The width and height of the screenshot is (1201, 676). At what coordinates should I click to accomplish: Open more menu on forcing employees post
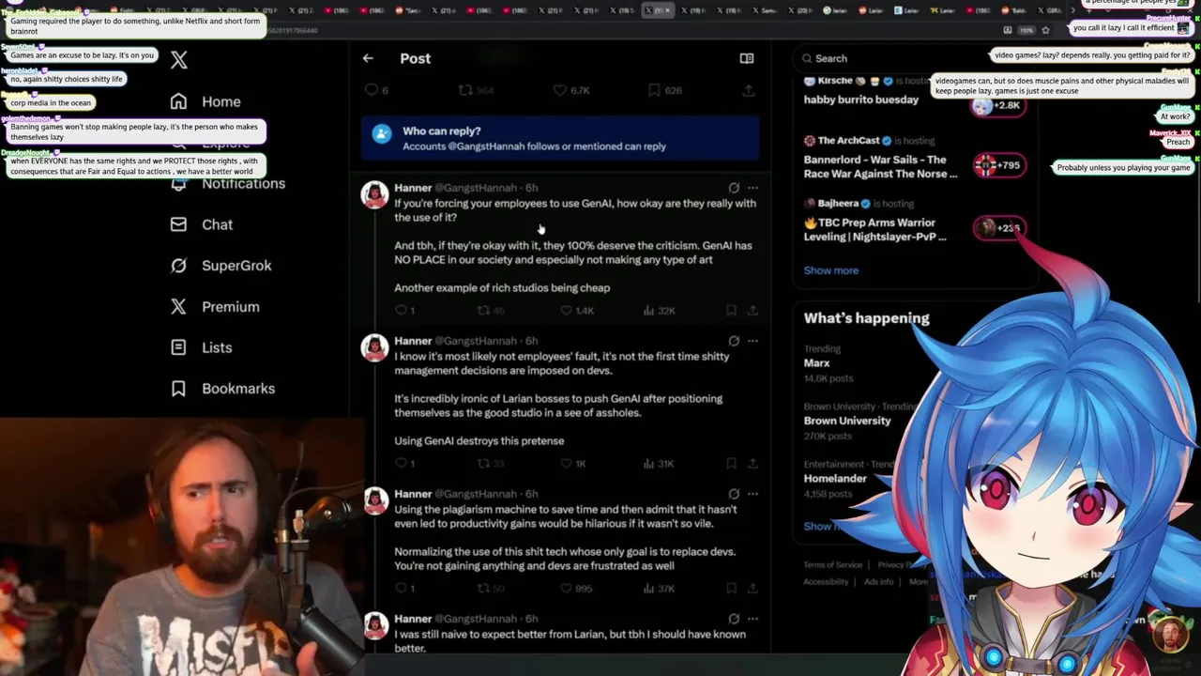(x=753, y=188)
